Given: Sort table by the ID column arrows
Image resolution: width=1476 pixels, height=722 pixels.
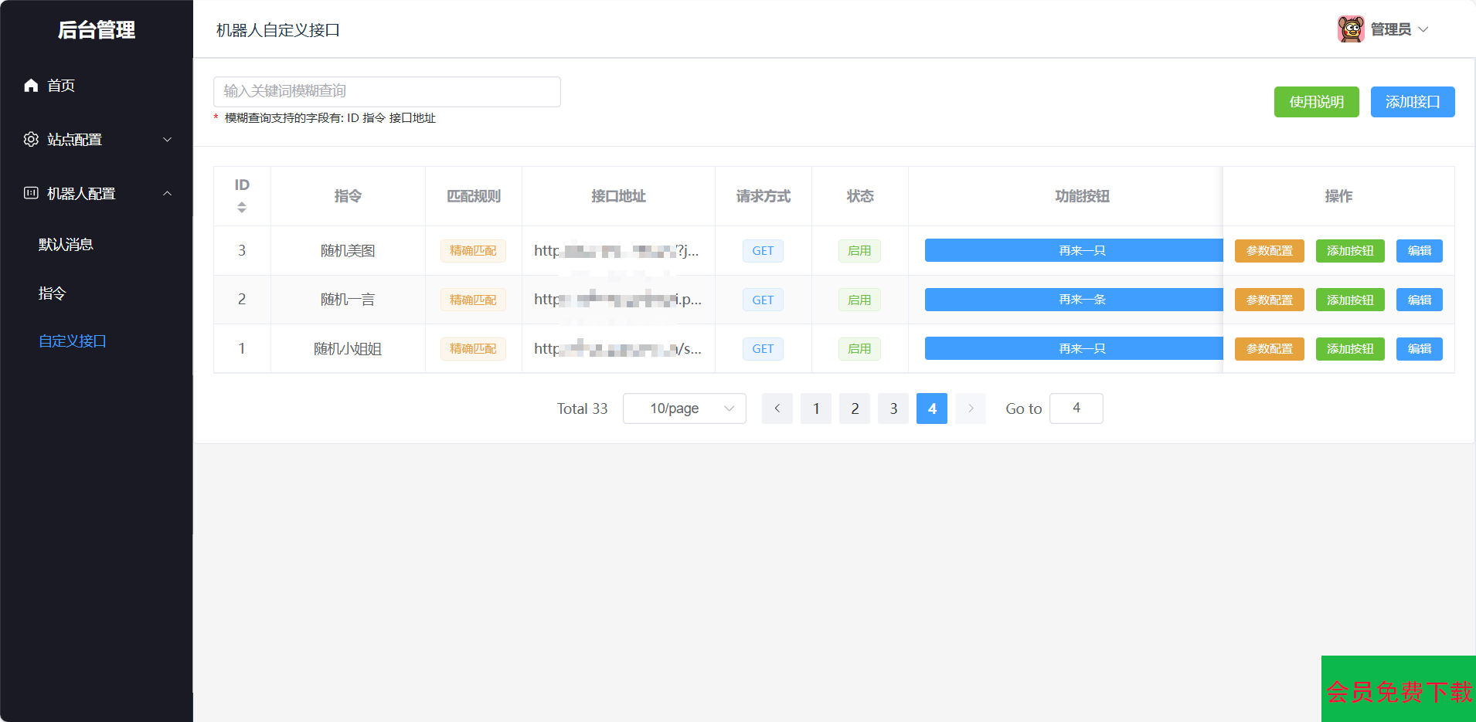Looking at the screenshot, I should (x=242, y=208).
